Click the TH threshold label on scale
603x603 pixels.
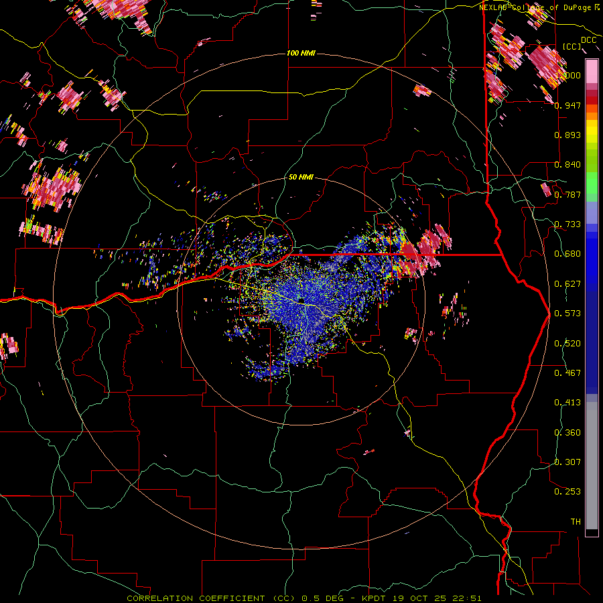(x=576, y=522)
